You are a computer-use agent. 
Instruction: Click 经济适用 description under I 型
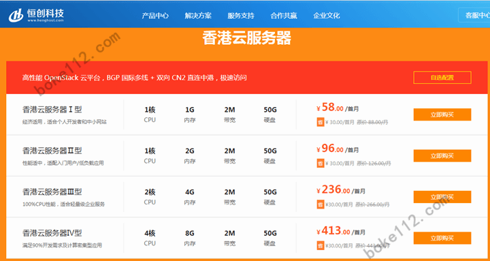coord(65,122)
